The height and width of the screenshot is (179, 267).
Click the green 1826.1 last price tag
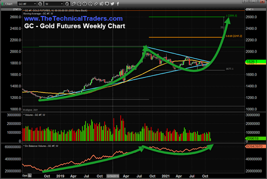click(255, 61)
